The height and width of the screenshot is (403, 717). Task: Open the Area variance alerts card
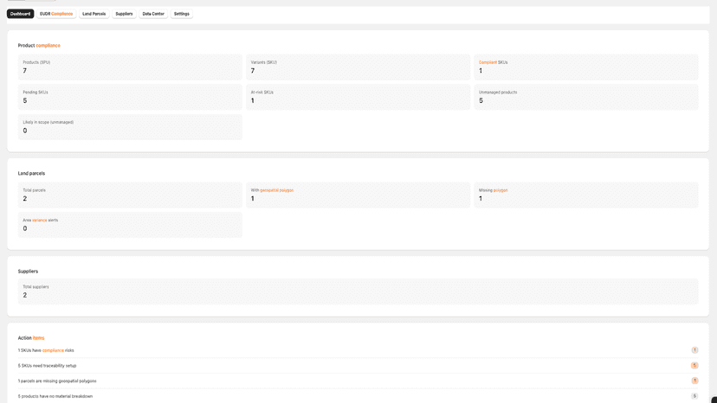130,225
